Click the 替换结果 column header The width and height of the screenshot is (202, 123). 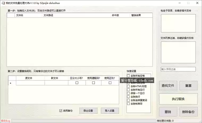click(x=141, y=15)
